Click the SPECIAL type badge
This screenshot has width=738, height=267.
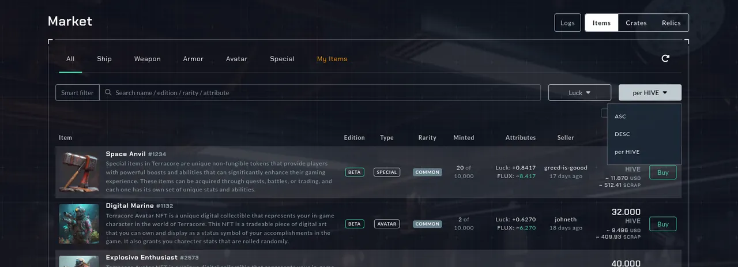(x=387, y=172)
